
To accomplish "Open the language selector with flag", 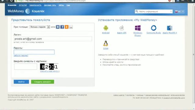I will 179,12.
